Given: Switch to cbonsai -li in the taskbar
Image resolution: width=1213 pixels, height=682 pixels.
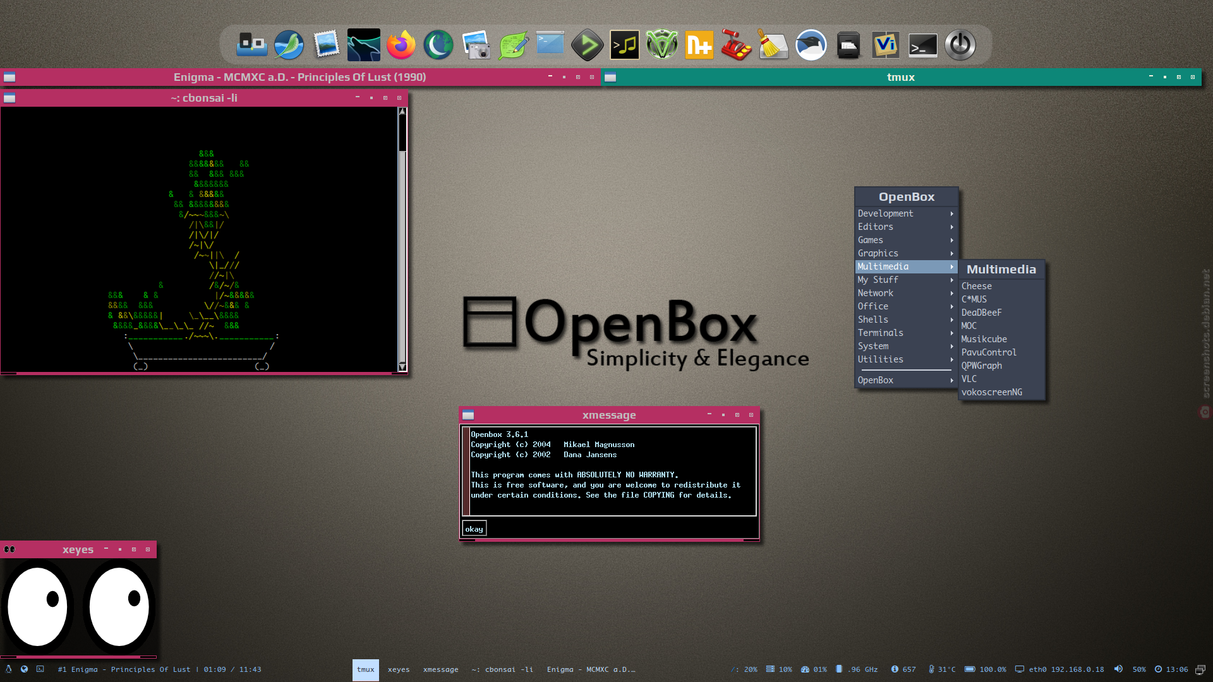Looking at the screenshot, I should 502,670.
